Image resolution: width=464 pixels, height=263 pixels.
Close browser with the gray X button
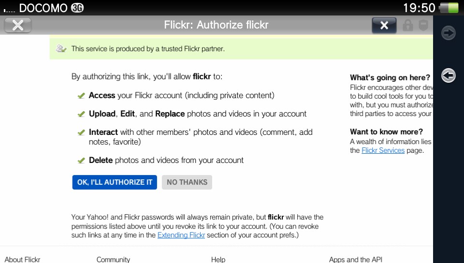point(18,25)
